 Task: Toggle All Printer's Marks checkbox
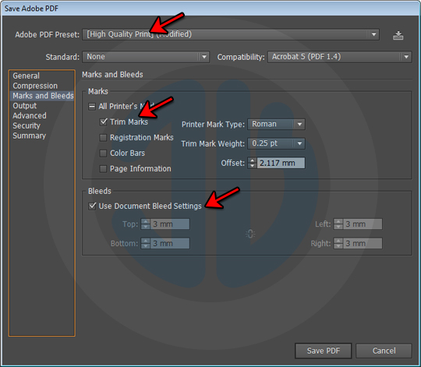tap(92, 107)
